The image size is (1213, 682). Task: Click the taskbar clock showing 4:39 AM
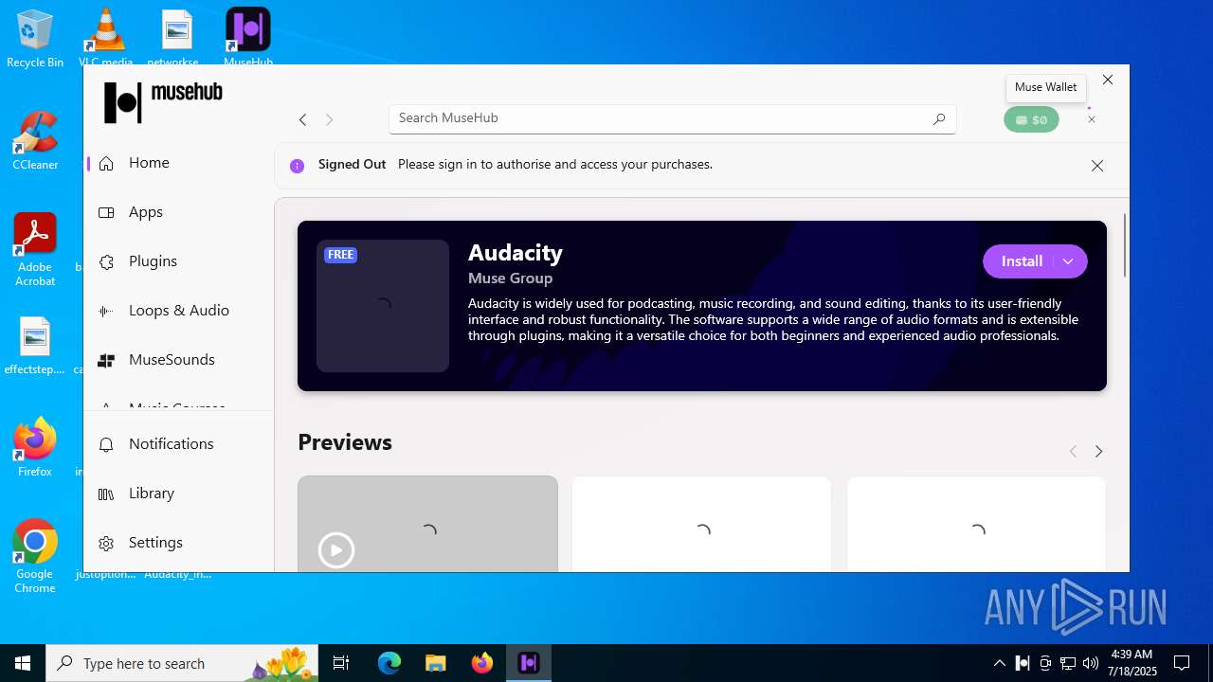click(1133, 663)
